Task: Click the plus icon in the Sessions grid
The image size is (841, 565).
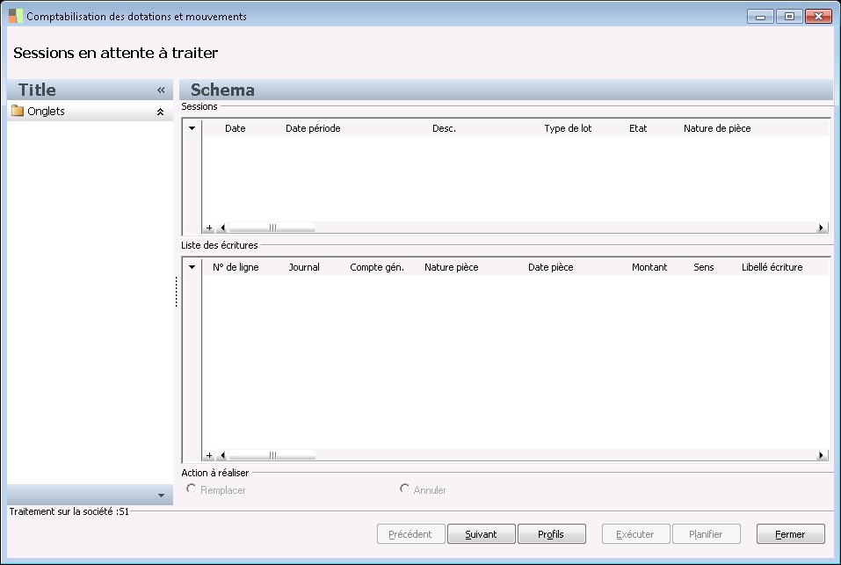Action: point(209,228)
